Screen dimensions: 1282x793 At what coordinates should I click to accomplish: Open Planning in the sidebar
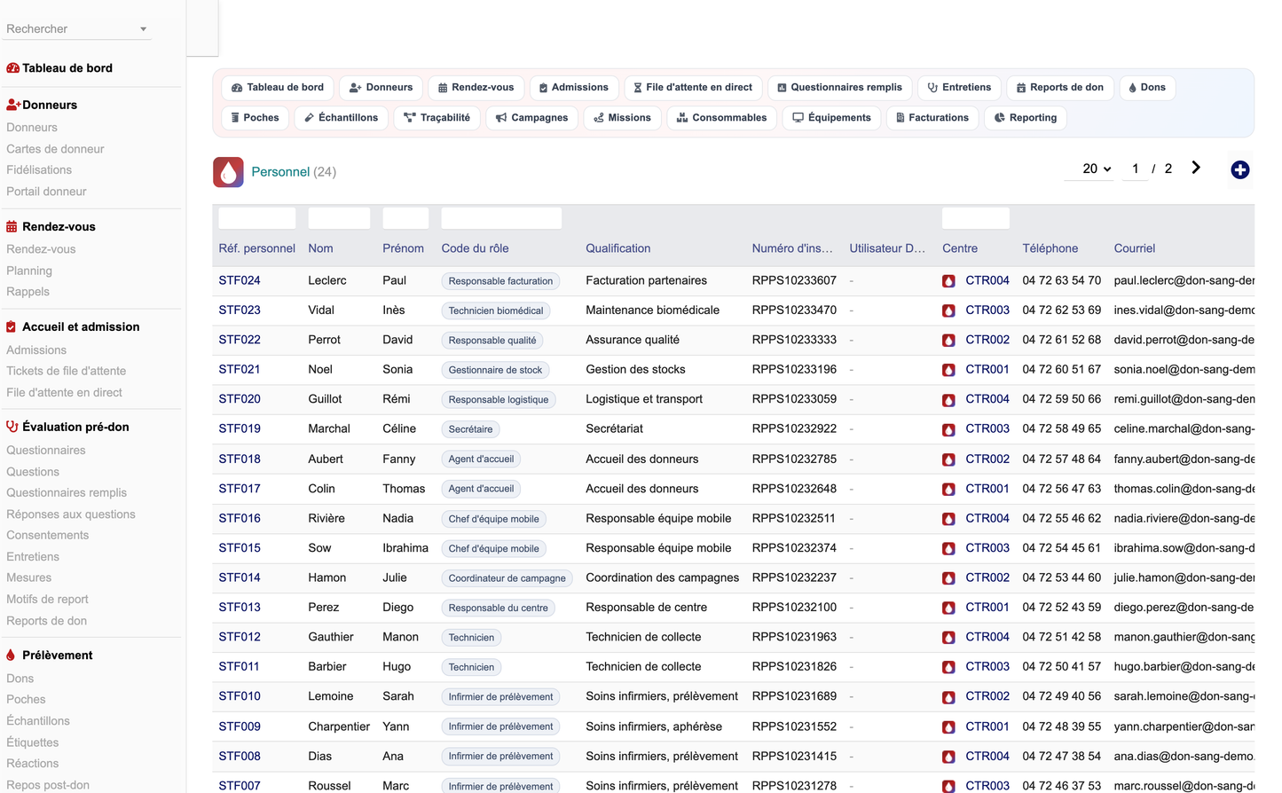tap(29, 271)
